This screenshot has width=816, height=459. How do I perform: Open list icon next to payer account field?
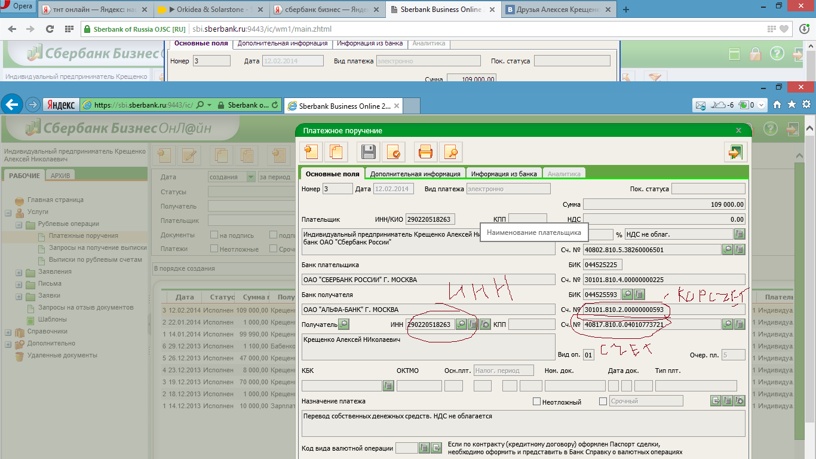(740, 250)
